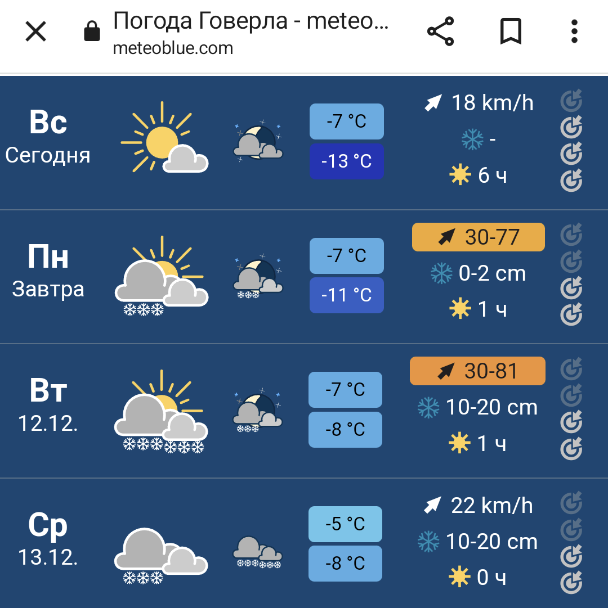608x608 pixels.
Task: Tap Monday's 30-77 wind warning badge
Action: (479, 237)
